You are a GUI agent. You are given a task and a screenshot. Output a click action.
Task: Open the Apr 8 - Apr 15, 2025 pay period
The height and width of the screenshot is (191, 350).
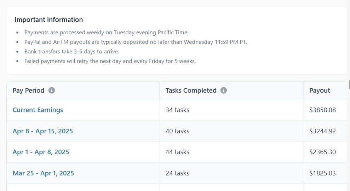coord(42,131)
